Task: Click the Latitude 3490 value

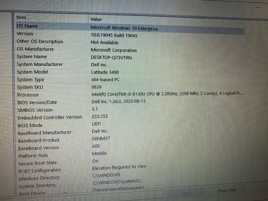Action: (105, 72)
